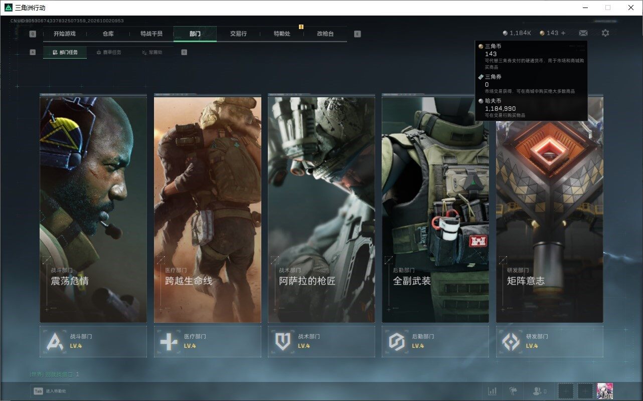The image size is (643, 401).
Task: Click the player avatar in bottom bar
Action: coord(605,391)
